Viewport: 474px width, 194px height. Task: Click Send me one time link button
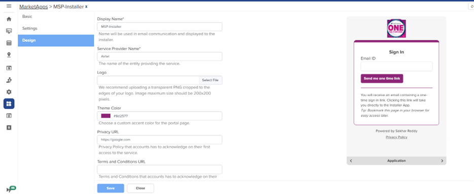coord(382,78)
